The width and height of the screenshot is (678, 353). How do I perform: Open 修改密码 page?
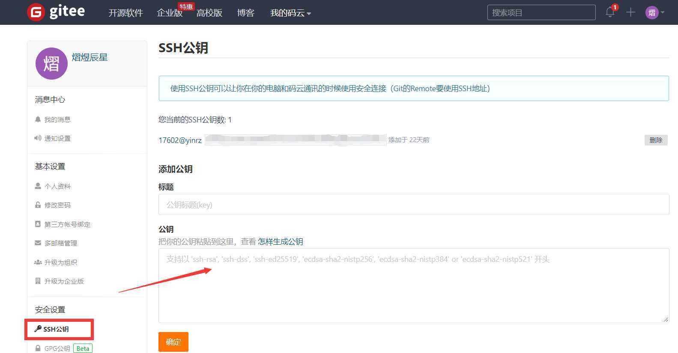57,205
